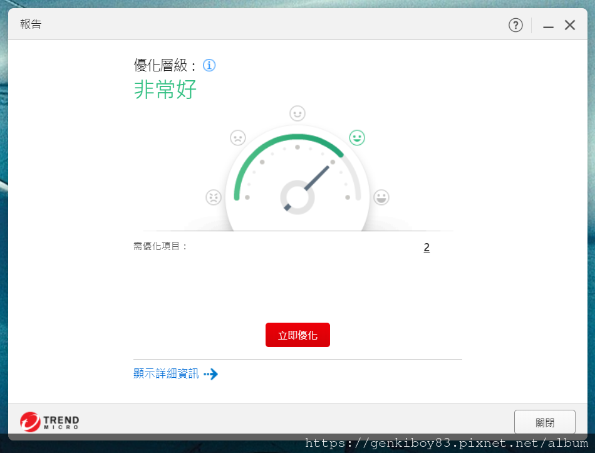Click the optimization level info icon
595x453 pixels.
[209, 65]
